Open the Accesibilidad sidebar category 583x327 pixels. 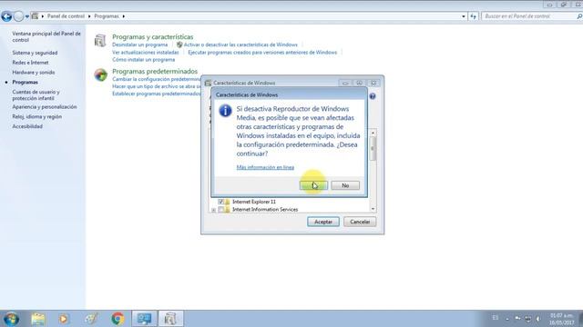(27, 126)
